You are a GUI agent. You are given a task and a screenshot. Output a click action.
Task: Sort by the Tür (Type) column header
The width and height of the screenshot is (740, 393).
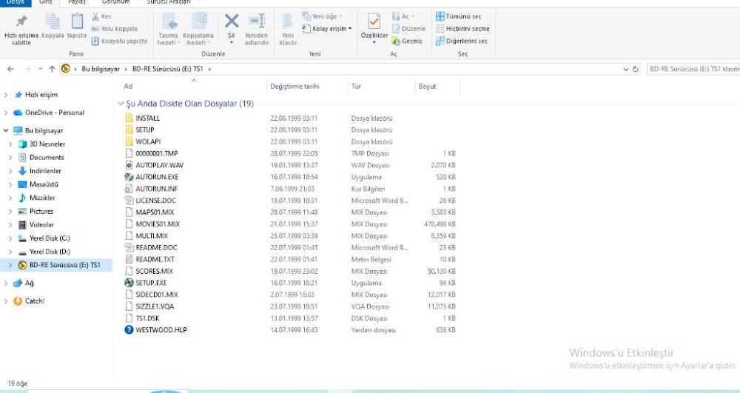point(356,87)
